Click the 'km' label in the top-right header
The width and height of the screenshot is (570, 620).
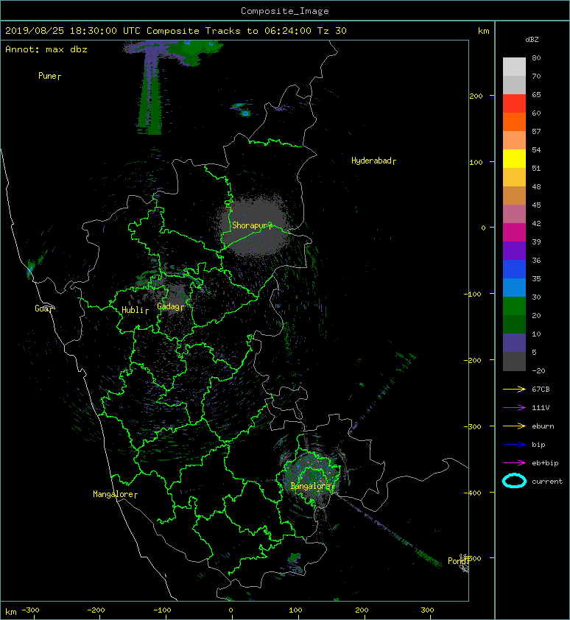point(484,31)
